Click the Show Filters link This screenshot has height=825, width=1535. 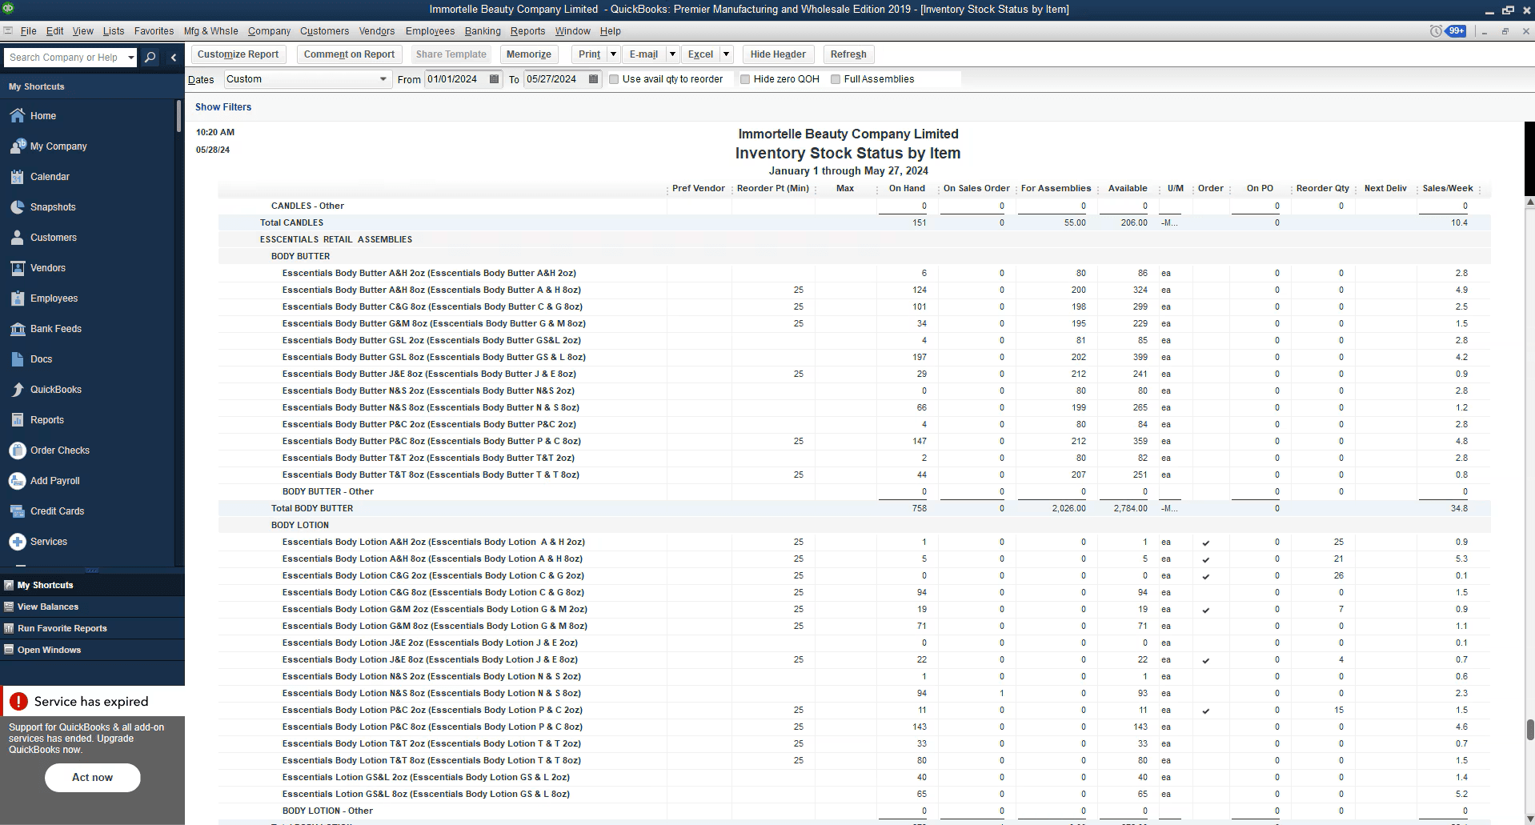click(223, 107)
